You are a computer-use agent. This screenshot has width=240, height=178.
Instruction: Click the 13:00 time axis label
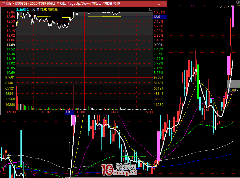pos(81,112)
